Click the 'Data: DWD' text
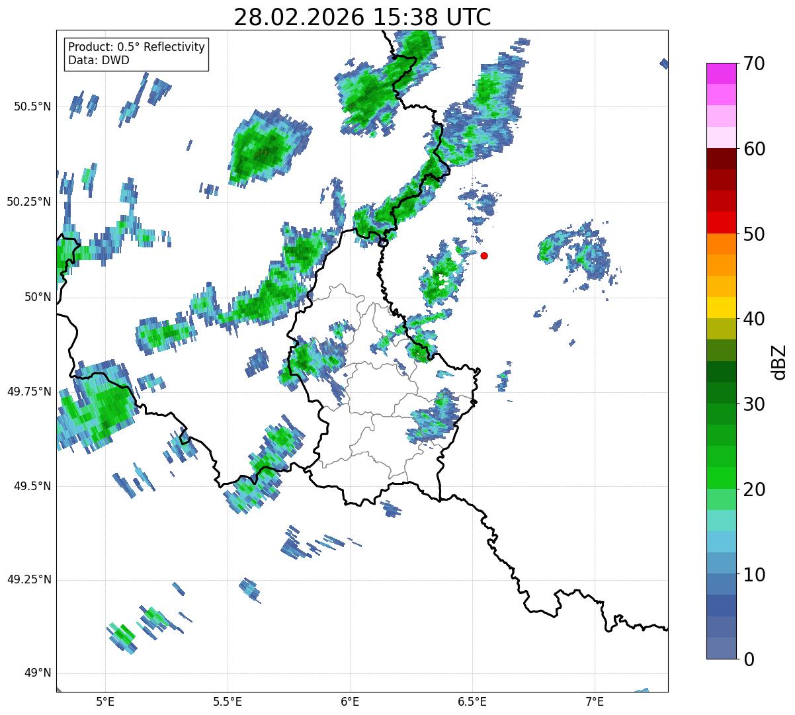The height and width of the screenshot is (715, 795). click(x=99, y=60)
